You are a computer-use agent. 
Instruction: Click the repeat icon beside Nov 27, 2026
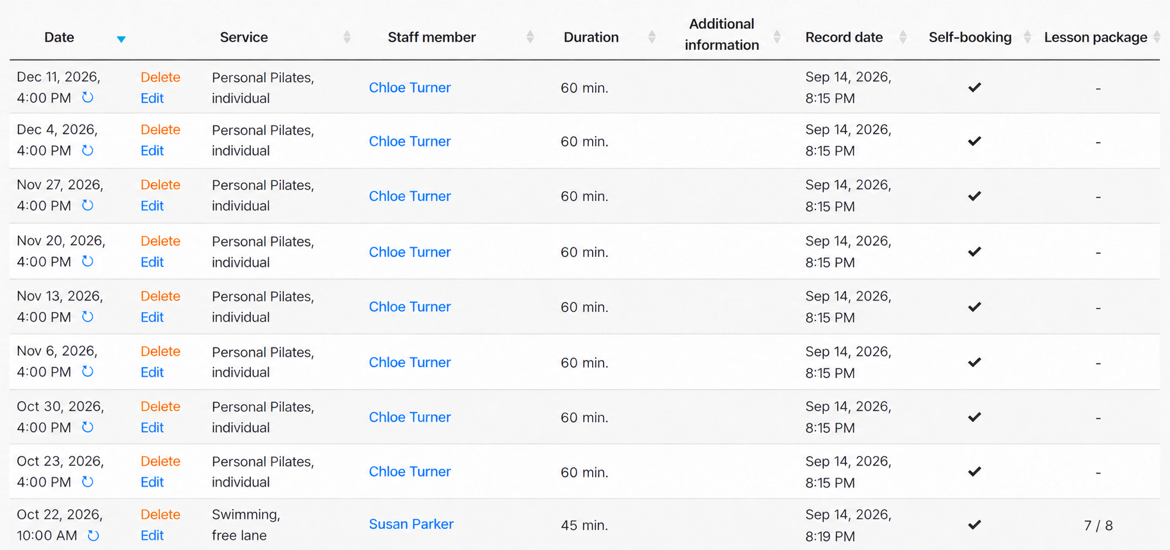click(88, 206)
